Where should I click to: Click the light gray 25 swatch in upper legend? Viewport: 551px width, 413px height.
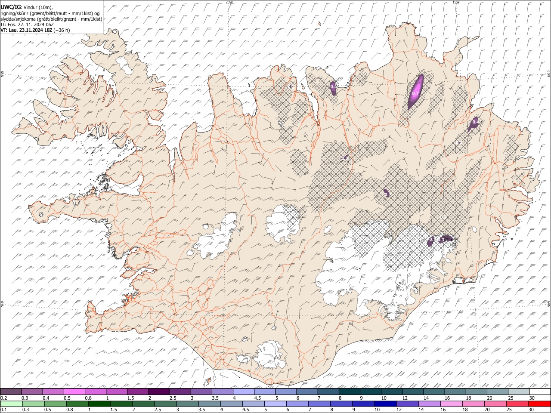tap(518, 391)
